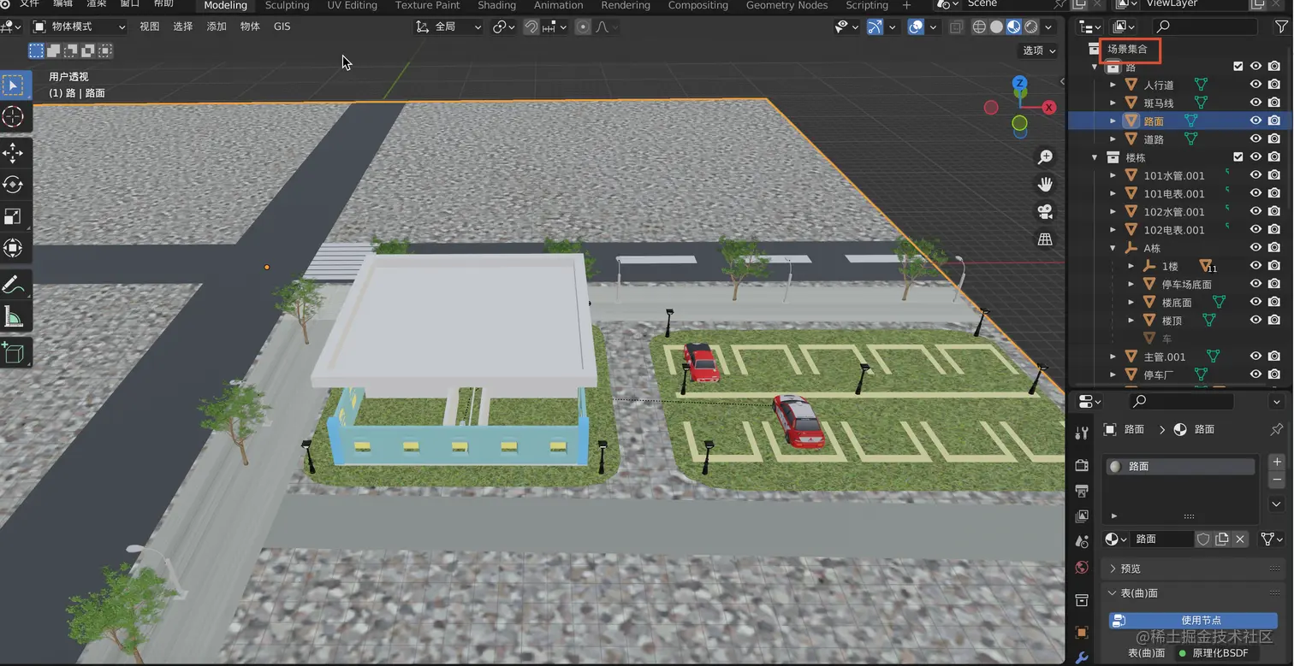Viewport: 1294px width, 666px height.
Task: Switch to the Sculpting workspace tab
Action: pyautogui.click(x=287, y=5)
